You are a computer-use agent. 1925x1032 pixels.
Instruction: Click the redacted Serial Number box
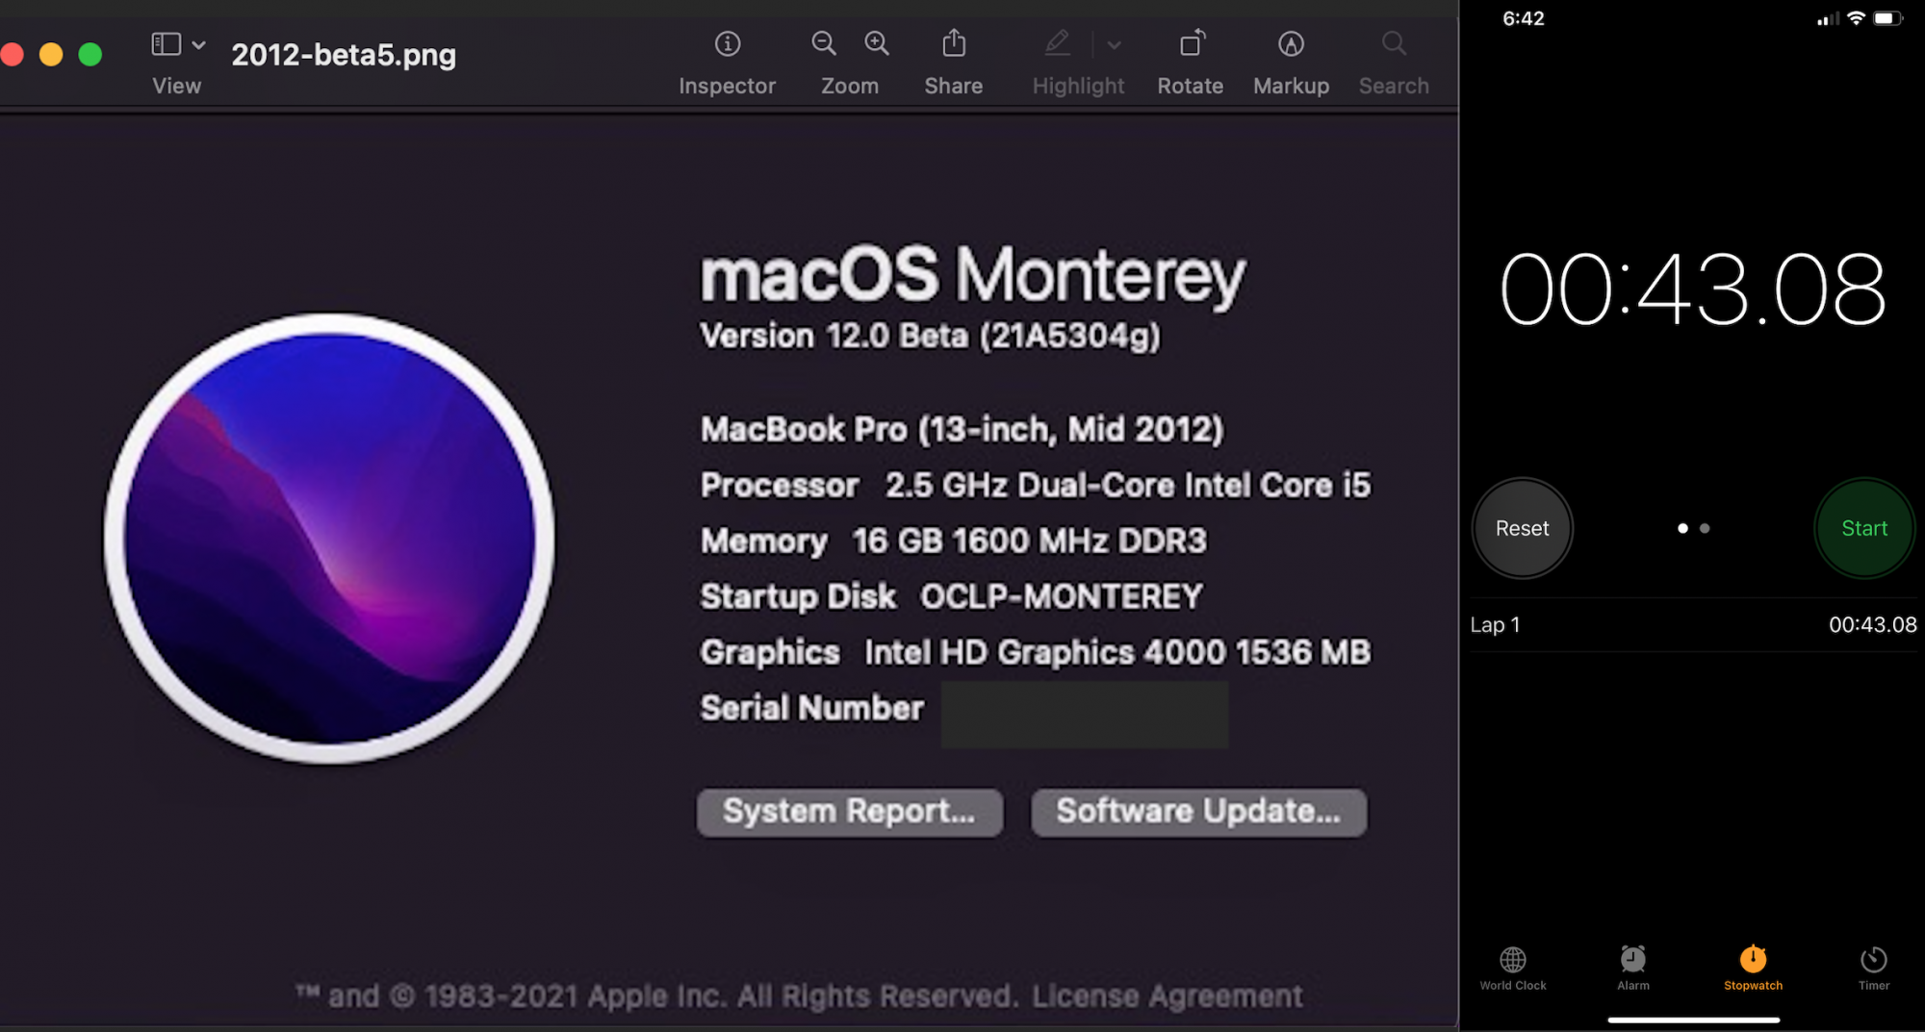point(1085,714)
